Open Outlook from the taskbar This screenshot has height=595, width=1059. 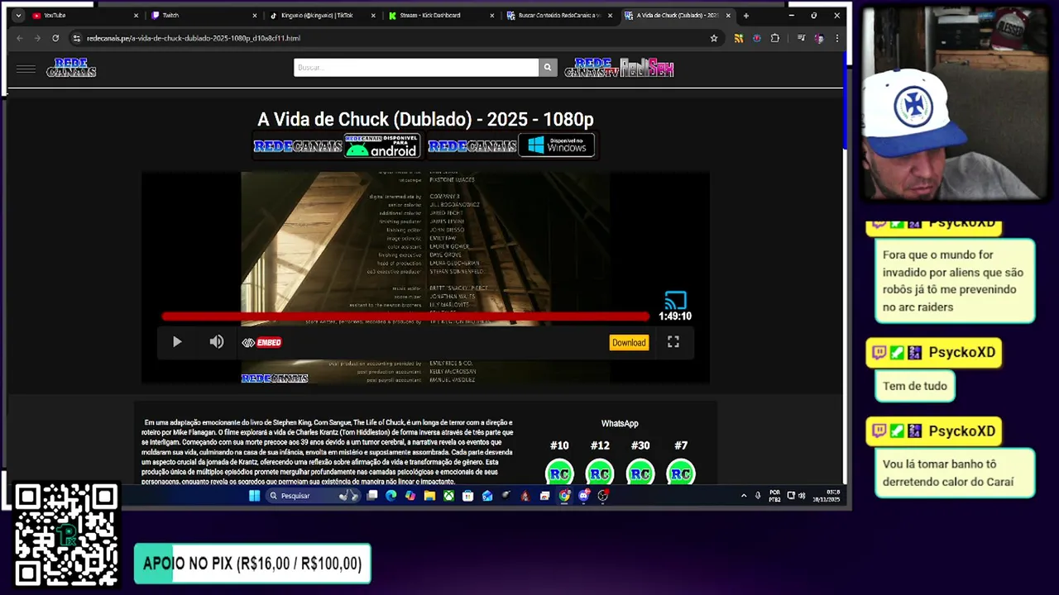486,496
